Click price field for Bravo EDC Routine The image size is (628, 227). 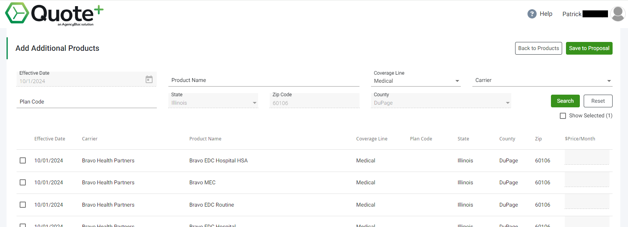pos(587,202)
